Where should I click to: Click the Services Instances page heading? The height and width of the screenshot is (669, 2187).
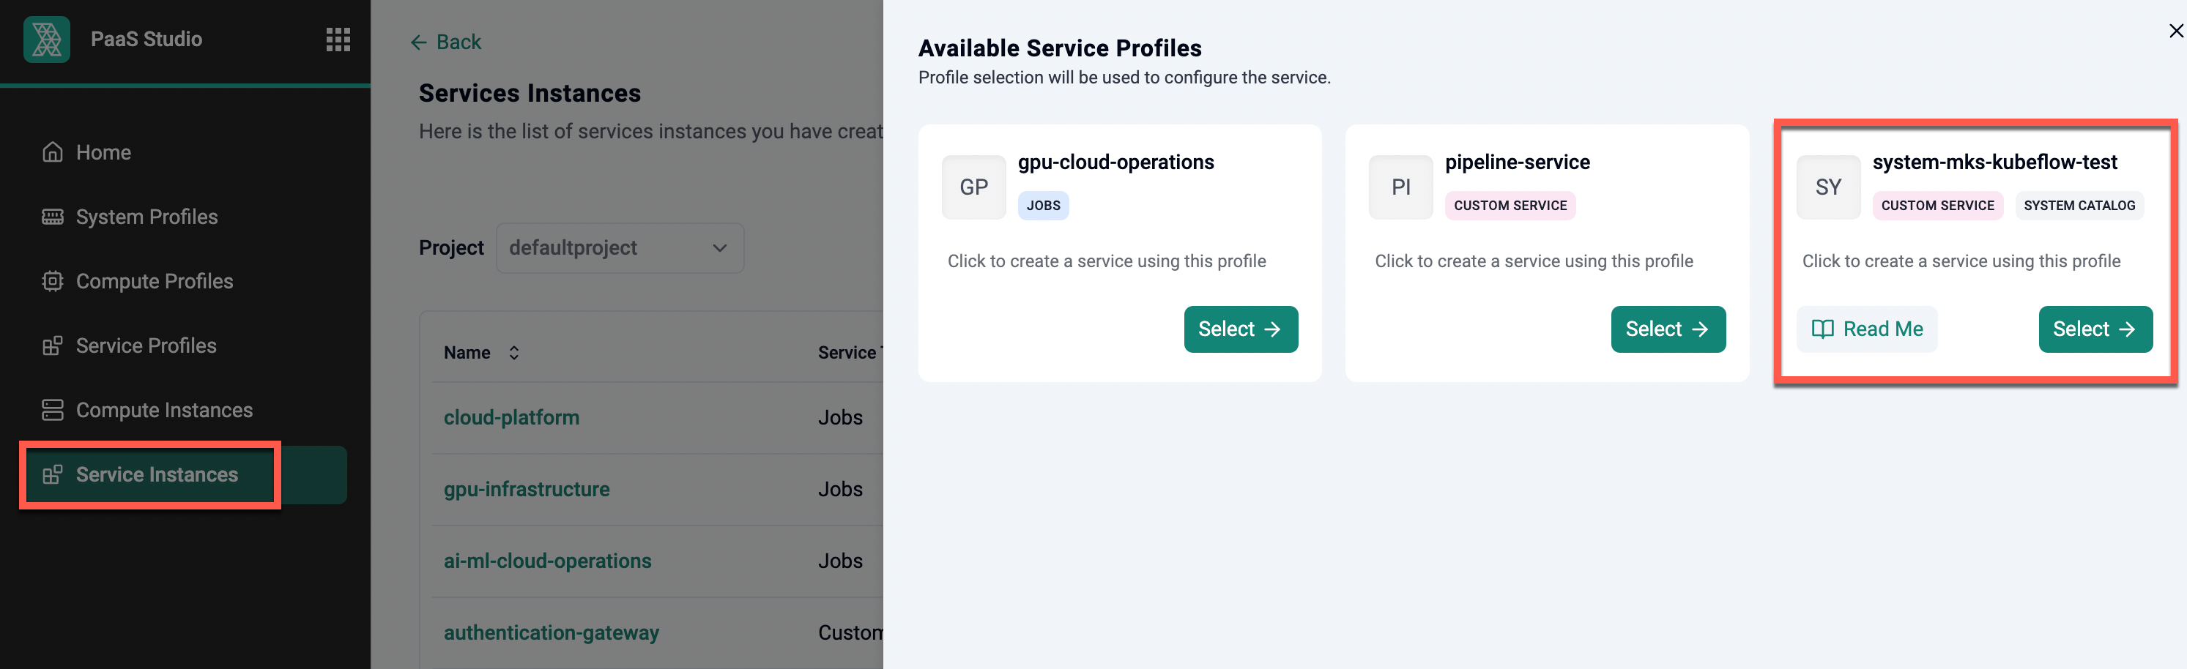[x=530, y=93]
